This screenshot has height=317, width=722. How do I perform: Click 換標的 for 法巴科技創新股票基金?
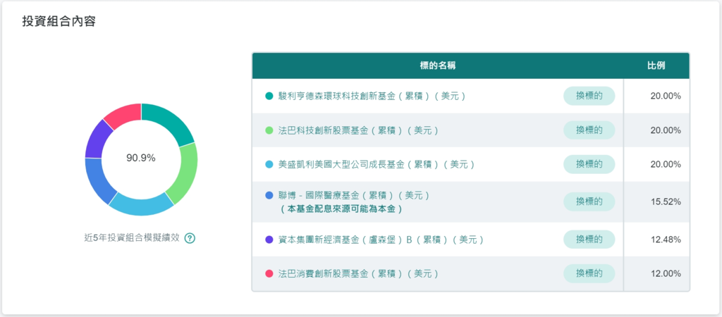point(589,130)
